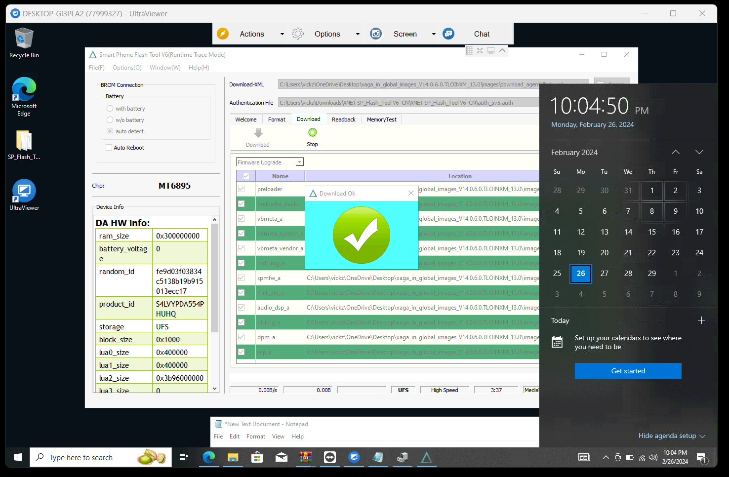This screenshot has height=477, width=729.
Task: Open the Options(O) menu in Flash Tool
Action: point(127,68)
